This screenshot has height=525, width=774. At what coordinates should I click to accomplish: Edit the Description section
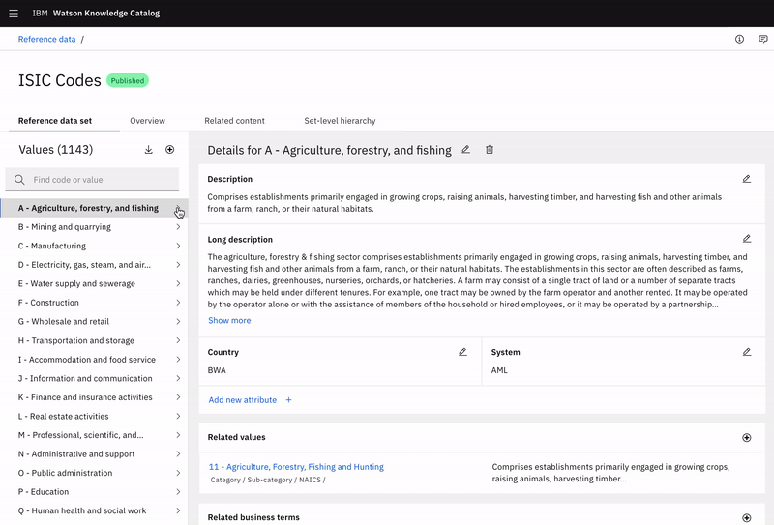click(x=747, y=179)
